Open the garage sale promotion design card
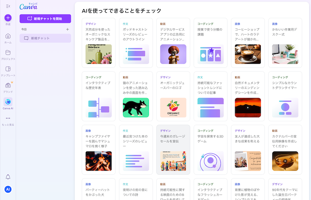Screen dimensions: 311x200 [173, 150]
